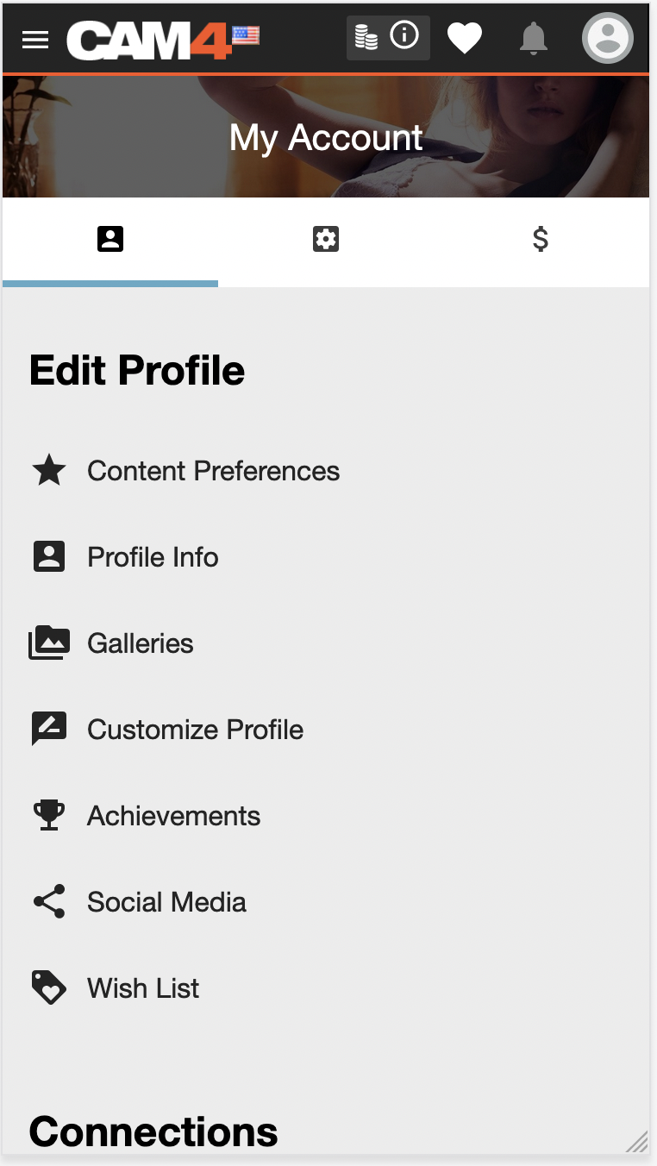Open Profile Info
Image resolution: width=657 pixels, height=1166 pixels.
(153, 557)
